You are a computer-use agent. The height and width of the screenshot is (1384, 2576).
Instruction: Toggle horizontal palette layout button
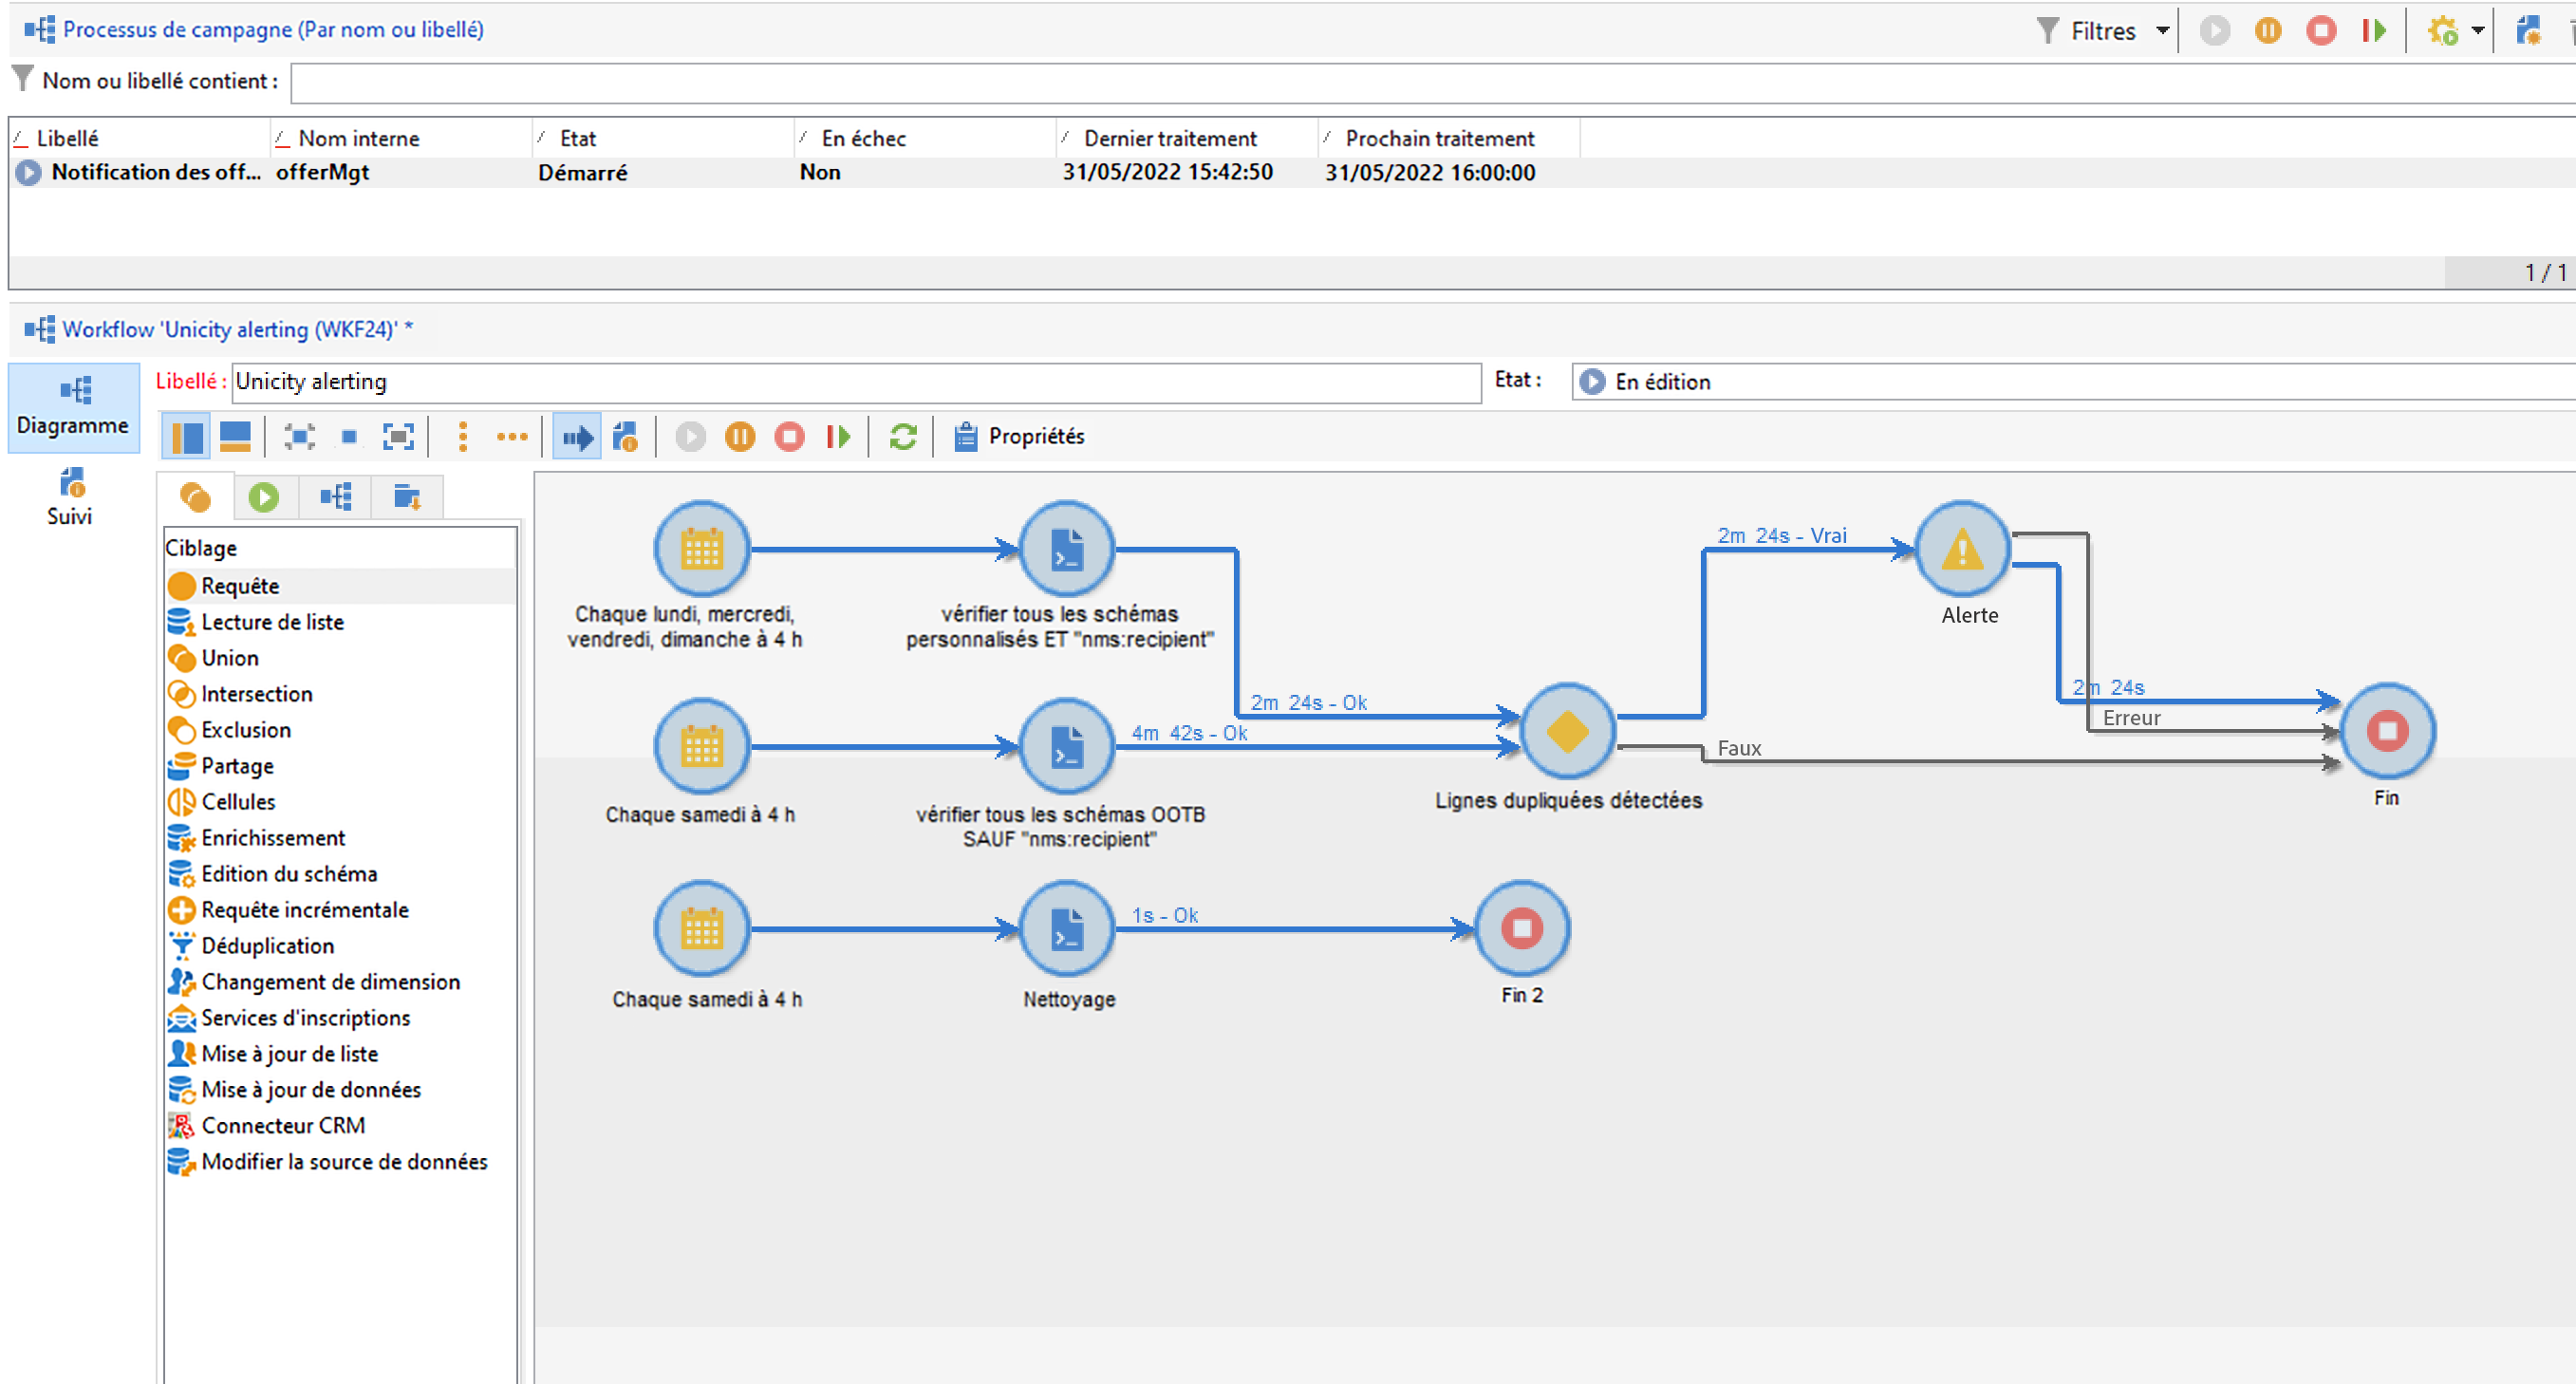(235, 437)
